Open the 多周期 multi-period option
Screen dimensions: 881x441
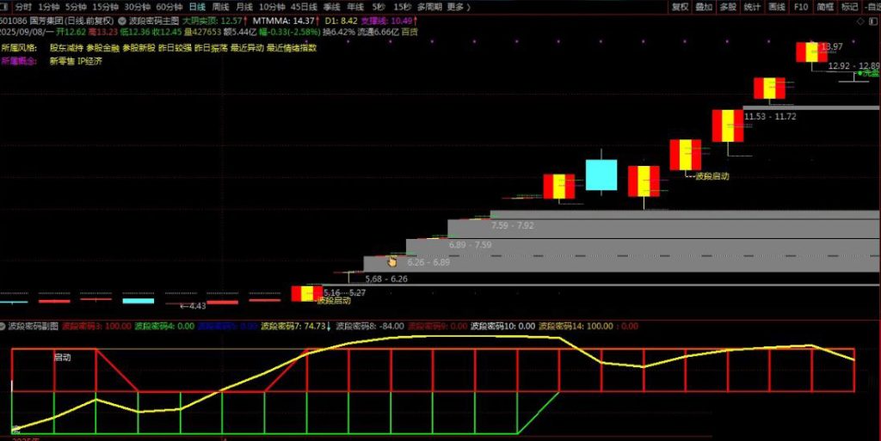click(429, 7)
